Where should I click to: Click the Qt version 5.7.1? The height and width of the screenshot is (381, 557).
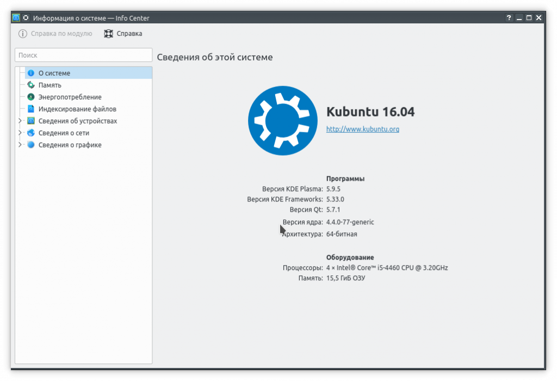[x=333, y=210]
